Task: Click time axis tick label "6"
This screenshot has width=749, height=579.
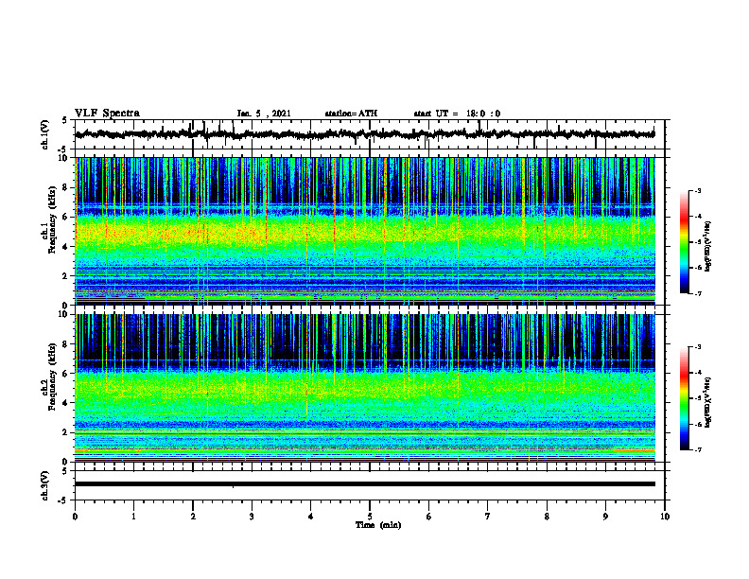Action: pyautogui.click(x=429, y=517)
